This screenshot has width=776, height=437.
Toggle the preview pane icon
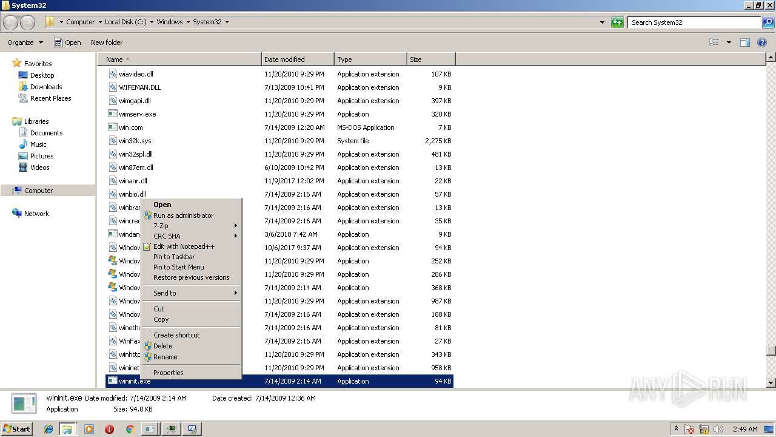(x=745, y=42)
